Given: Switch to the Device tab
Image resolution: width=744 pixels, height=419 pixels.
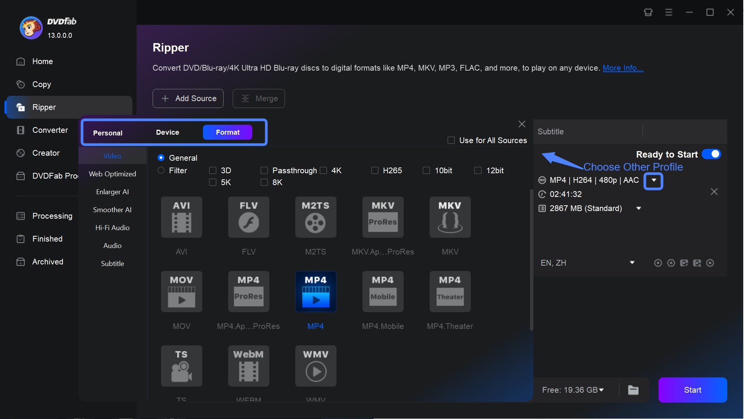Looking at the screenshot, I should point(167,132).
